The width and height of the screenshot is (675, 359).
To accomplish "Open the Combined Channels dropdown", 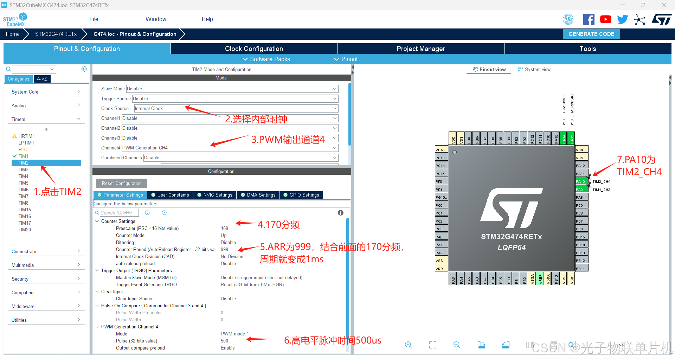I will click(241, 158).
